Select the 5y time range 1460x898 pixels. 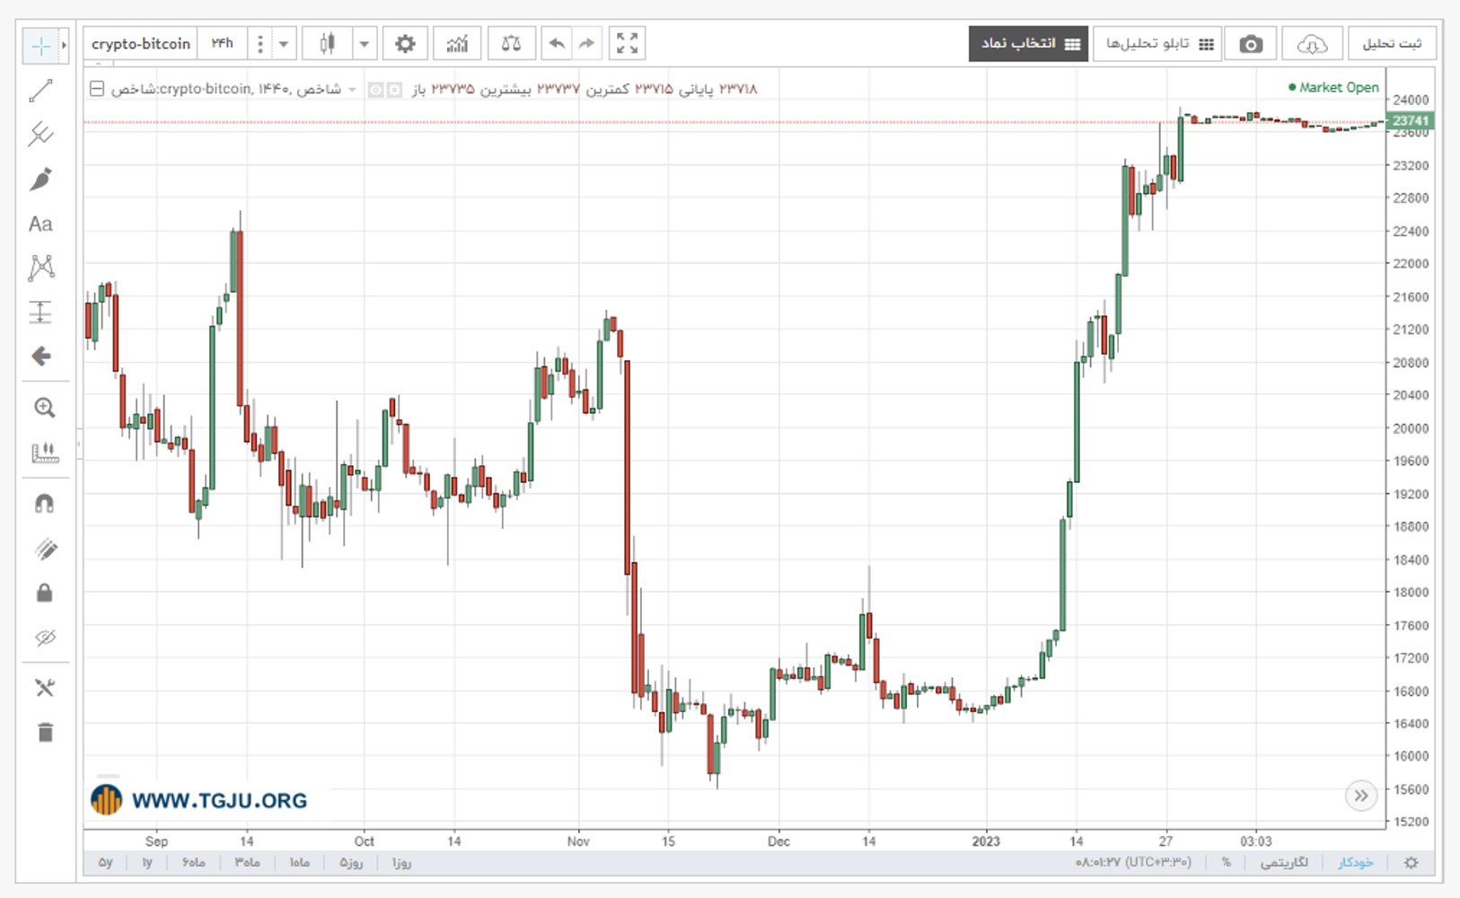click(105, 862)
